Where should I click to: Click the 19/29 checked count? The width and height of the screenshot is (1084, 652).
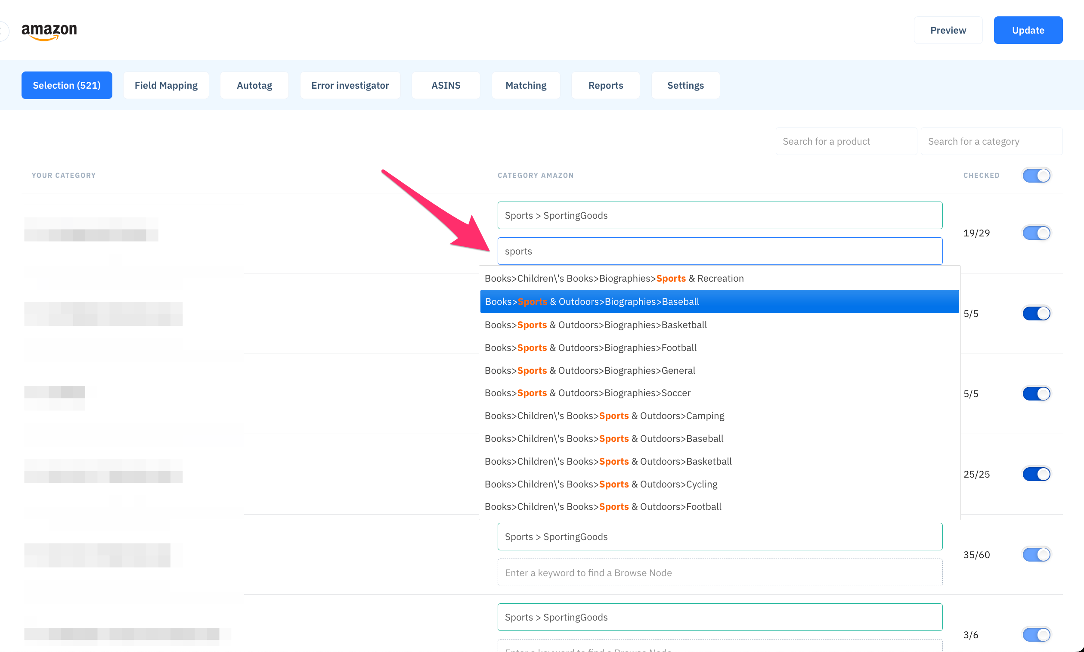coord(976,233)
